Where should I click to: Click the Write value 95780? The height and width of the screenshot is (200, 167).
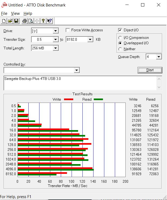point(137,130)
